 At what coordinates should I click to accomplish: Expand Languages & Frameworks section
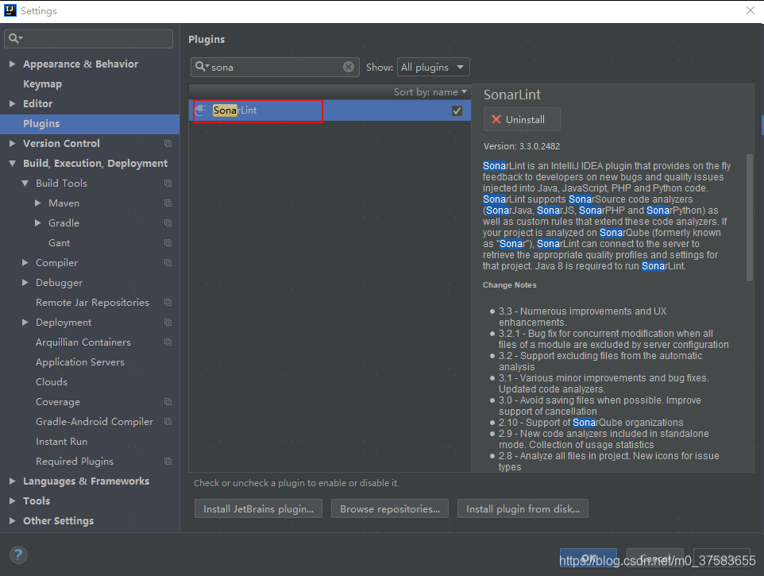12,481
